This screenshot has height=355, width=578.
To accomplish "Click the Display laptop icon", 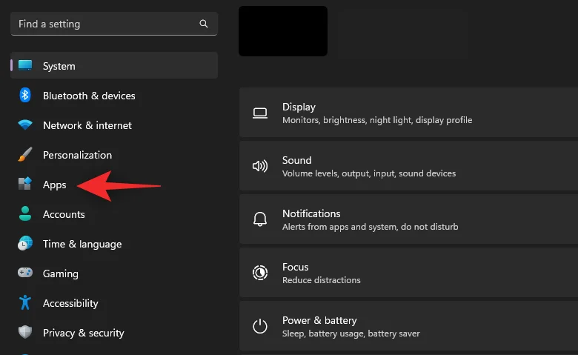I will click(260, 113).
